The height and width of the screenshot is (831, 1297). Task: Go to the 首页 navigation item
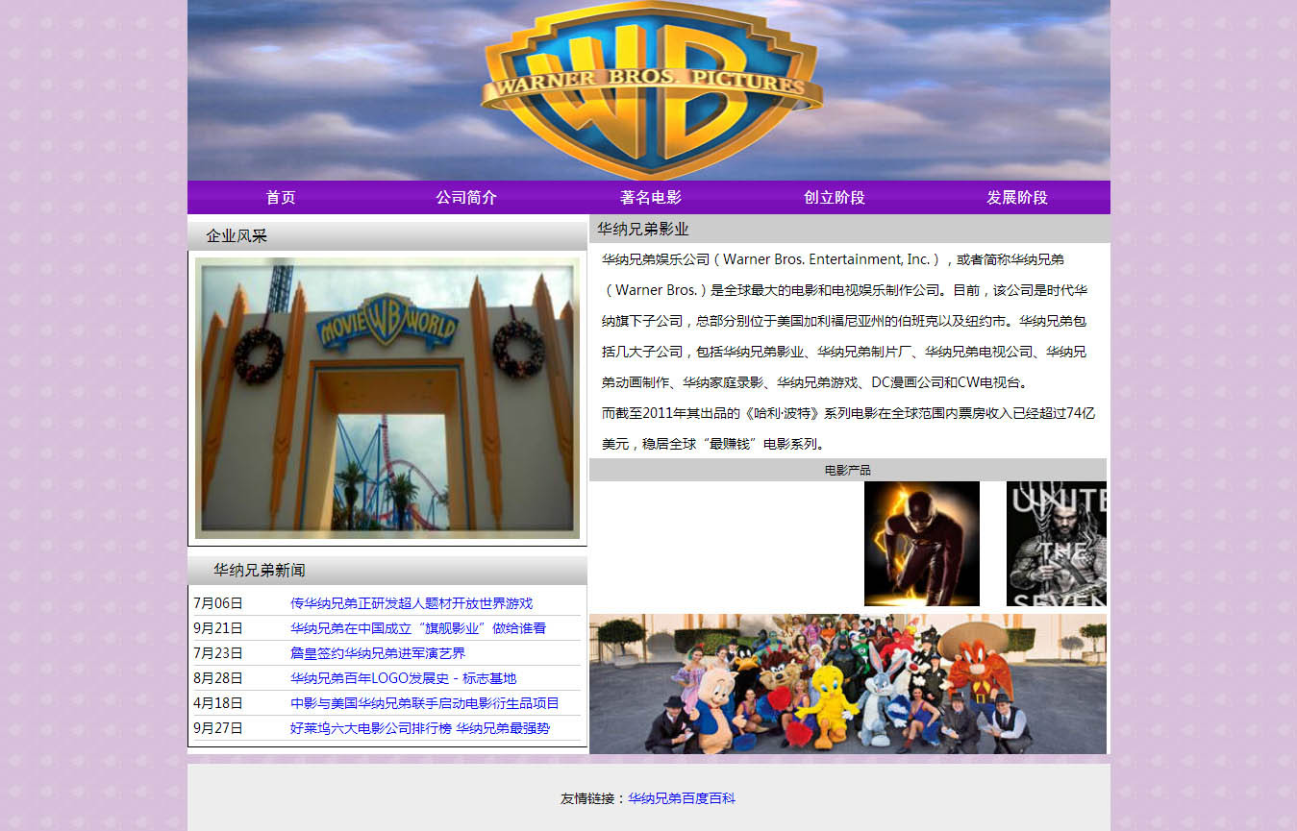(281, 198)
